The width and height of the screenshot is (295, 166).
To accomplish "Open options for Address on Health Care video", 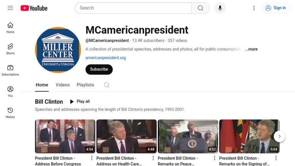I will coord(153,158).
